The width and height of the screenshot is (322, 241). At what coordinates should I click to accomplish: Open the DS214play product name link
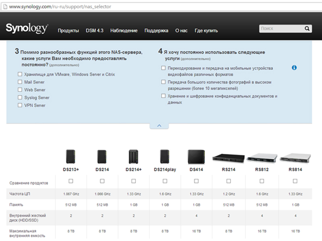click(165, 170)
